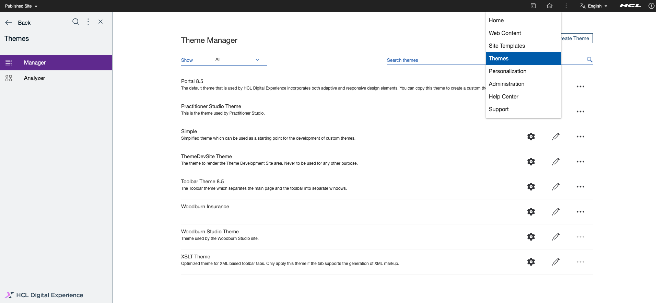Choose Web Content from navigation menu

point(524,33)
